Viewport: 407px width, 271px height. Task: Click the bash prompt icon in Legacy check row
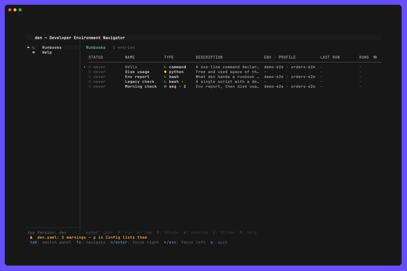pyautogui.click(x=165, y=82)
